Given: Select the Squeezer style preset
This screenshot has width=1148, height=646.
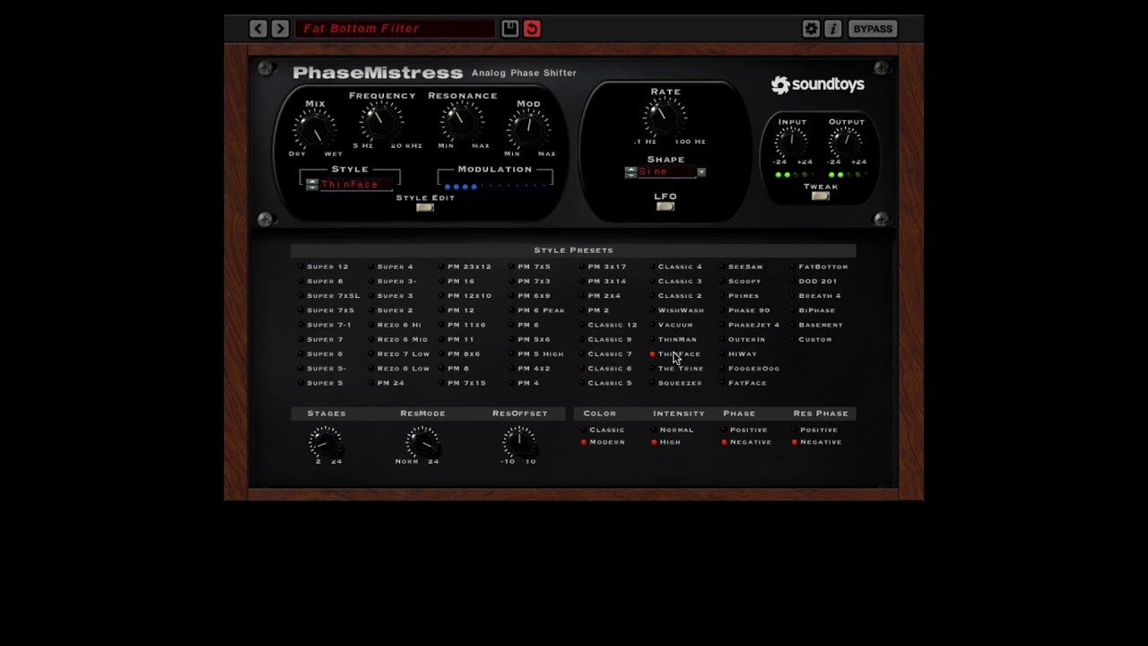Looking at the screenshot, I should pos(676,383).
